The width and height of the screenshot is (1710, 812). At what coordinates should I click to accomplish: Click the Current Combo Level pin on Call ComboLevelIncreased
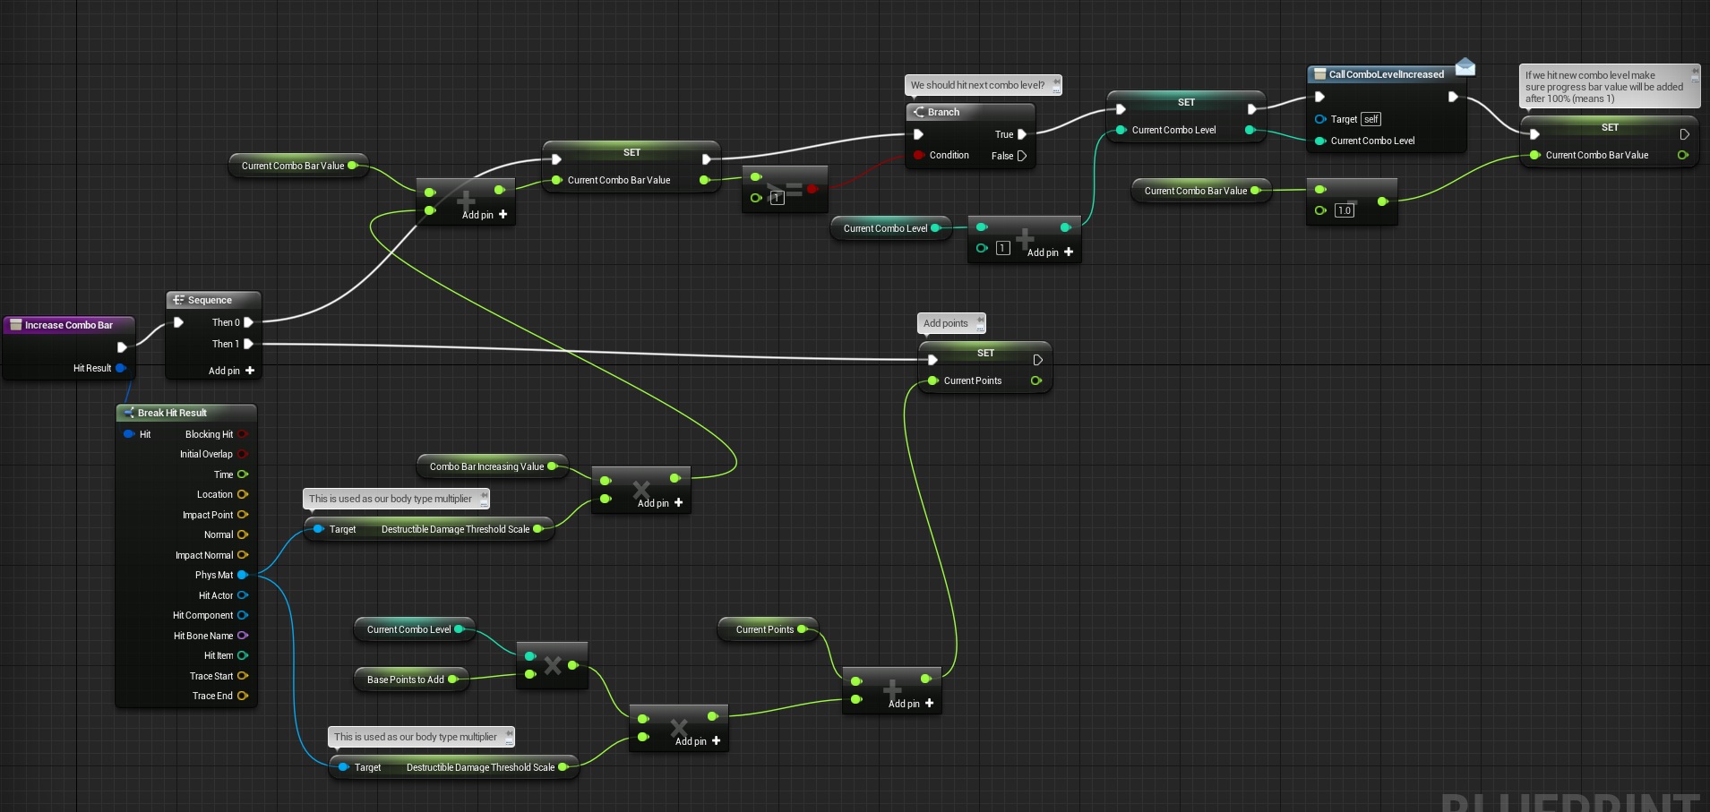pos(1320,141)
